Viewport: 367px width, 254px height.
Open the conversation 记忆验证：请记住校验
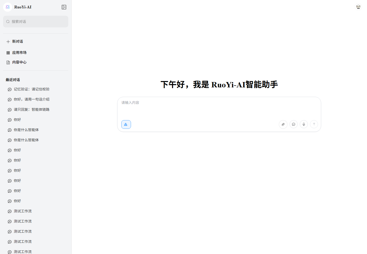coord(36,89)
